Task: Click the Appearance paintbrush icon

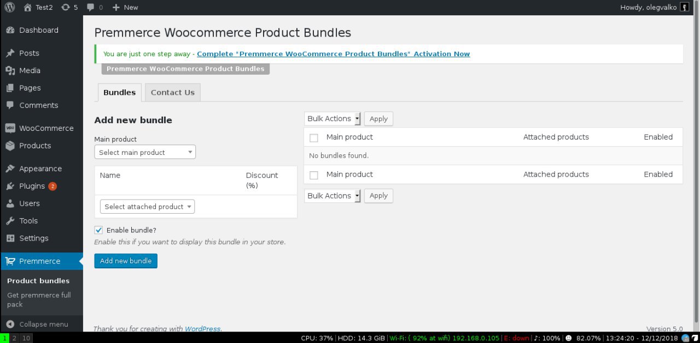Action: pyautogui.click(x=10, y=169)
